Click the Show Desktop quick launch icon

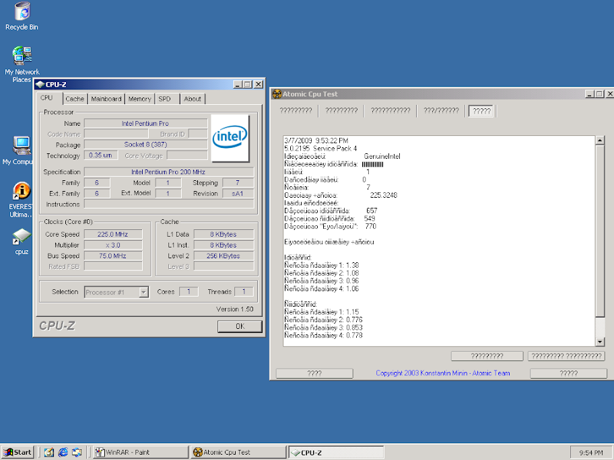pyautogui.click(x=49, y=452)
